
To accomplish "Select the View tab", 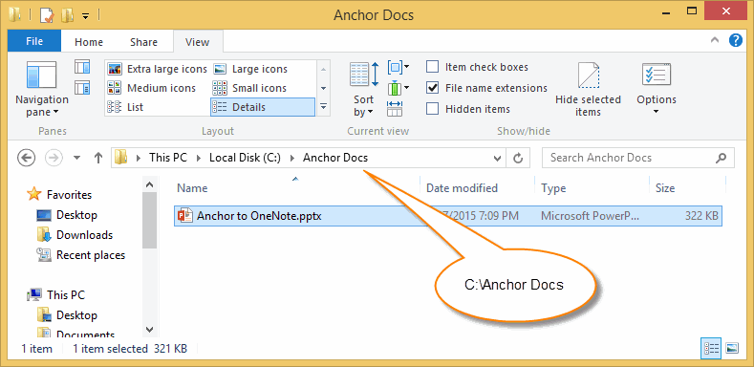I will coord(198,42).
